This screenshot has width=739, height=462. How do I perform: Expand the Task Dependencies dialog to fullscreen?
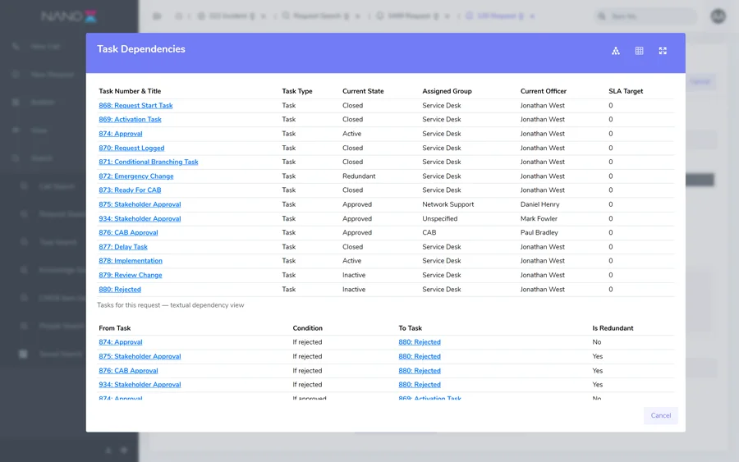click(x=663, y=51)
